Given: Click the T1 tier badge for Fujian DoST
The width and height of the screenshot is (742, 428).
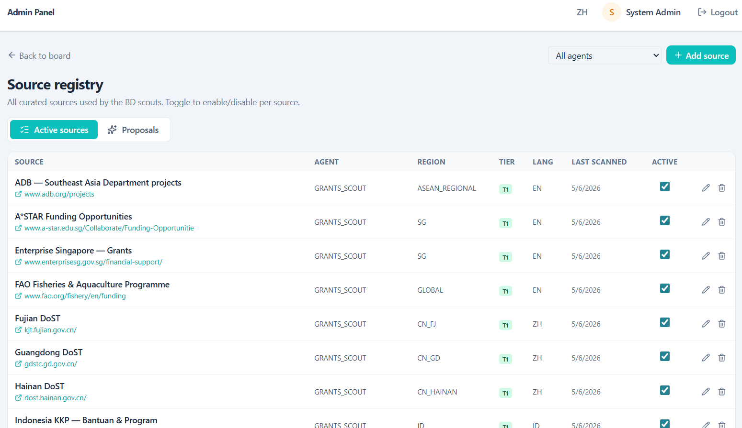Looking at the screenshot, I should (505, 325).
